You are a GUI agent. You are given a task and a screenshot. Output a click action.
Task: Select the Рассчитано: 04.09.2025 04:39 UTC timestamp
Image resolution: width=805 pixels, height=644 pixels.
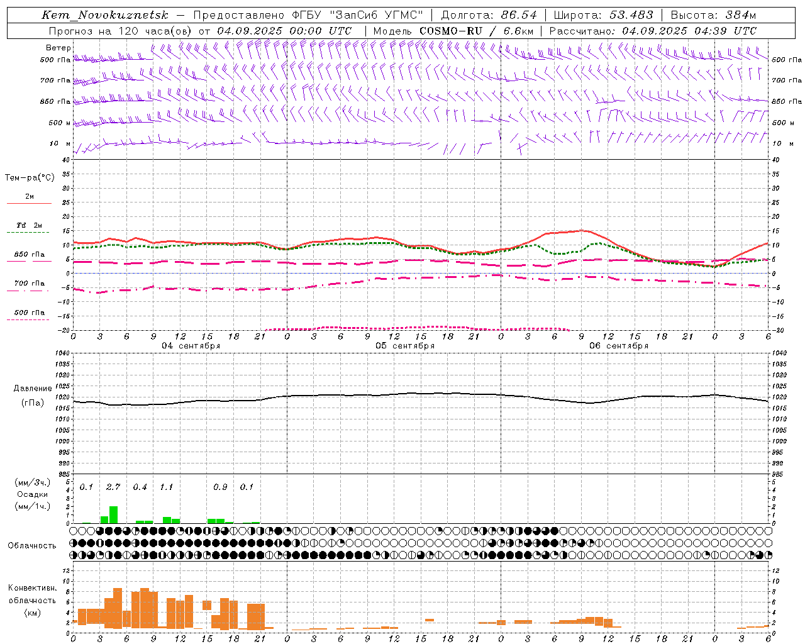pyautogui.click(x=653, y=31)
